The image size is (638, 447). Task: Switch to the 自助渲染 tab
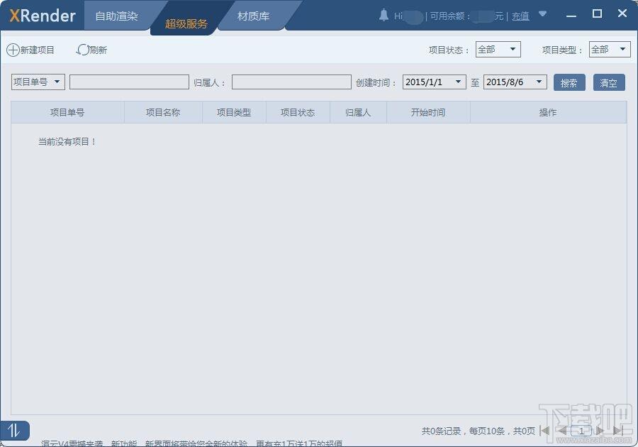(116, 16)
